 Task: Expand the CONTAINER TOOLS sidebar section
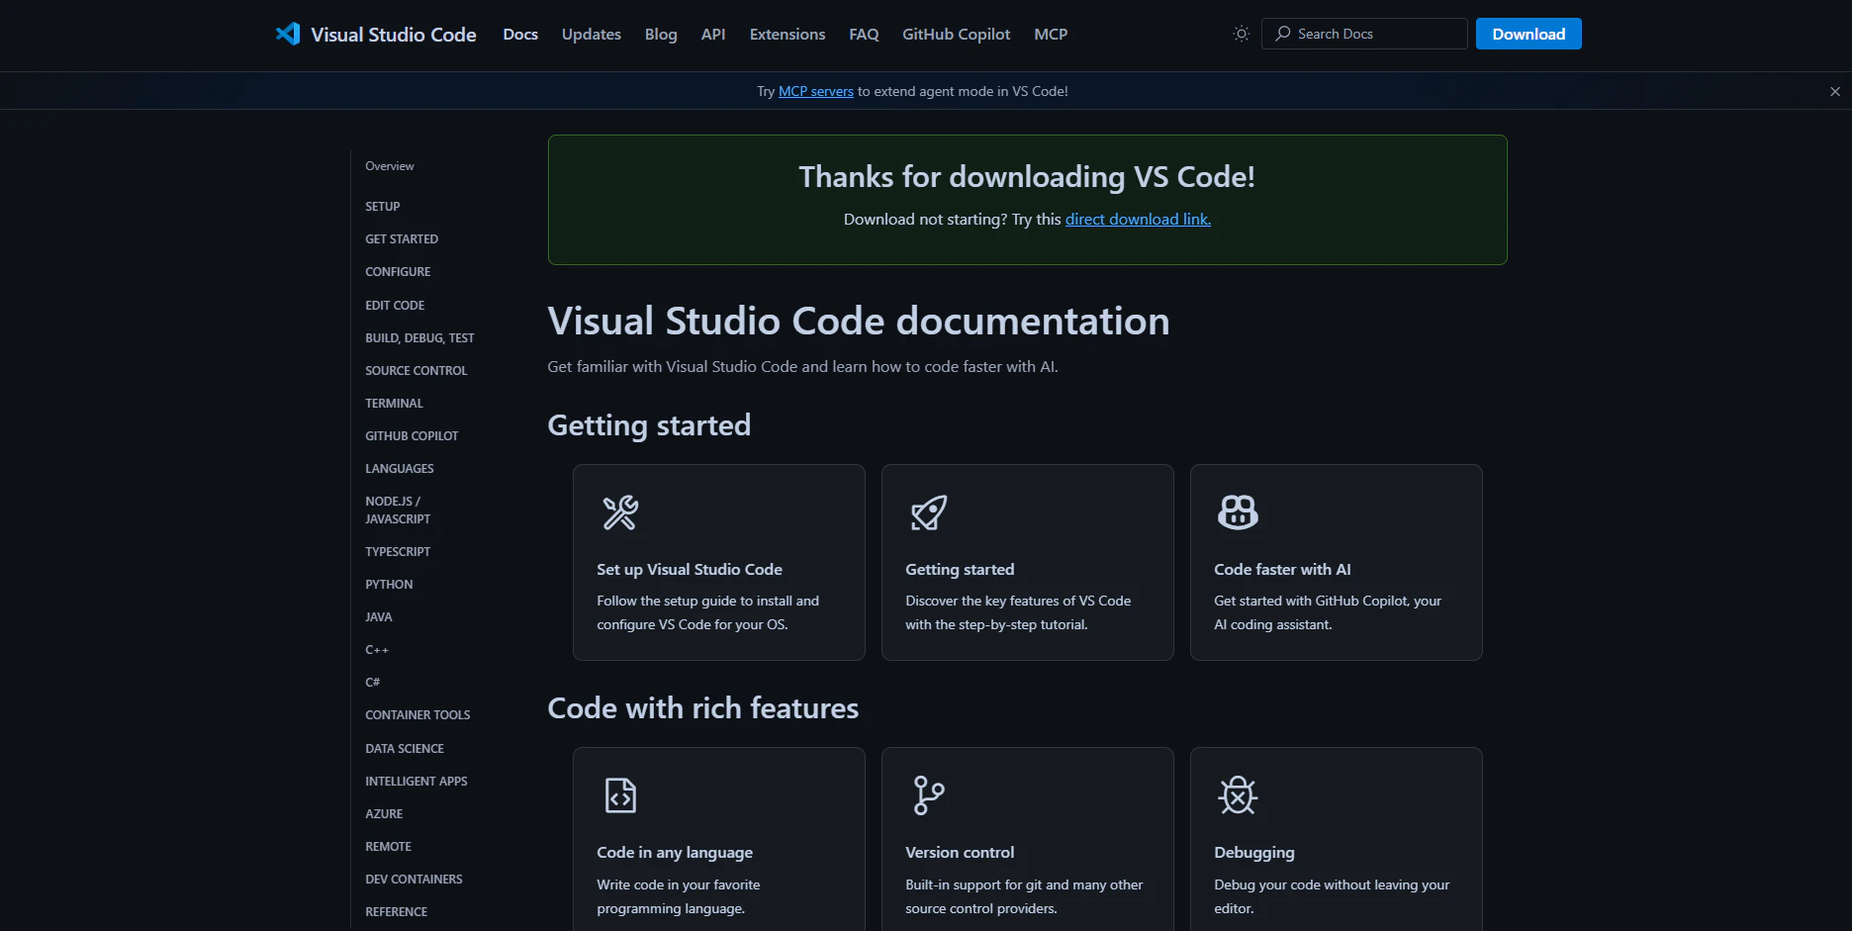(x=417, y=715)
